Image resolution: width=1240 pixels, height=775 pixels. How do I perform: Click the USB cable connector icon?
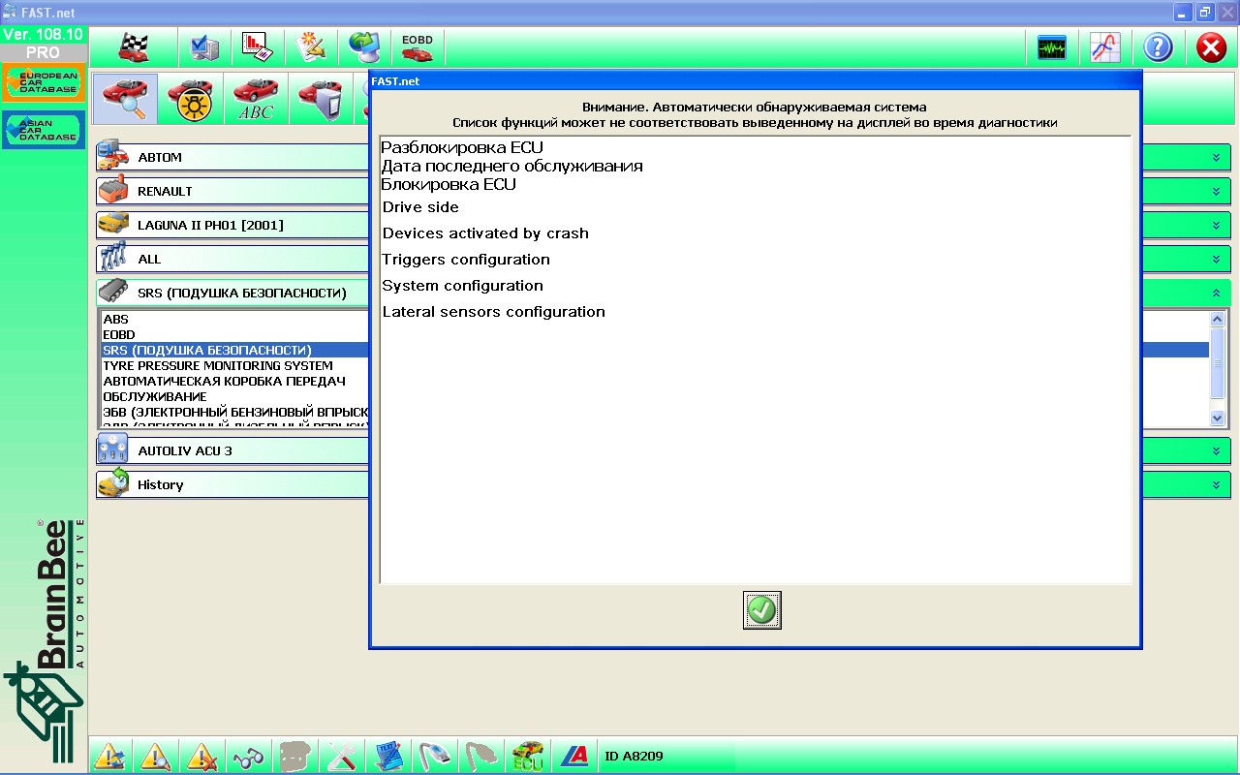point(435,756)
